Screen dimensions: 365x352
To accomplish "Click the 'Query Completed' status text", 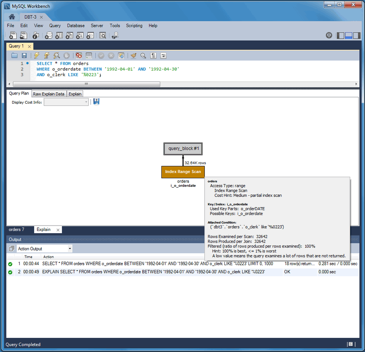I will [23, 344].
